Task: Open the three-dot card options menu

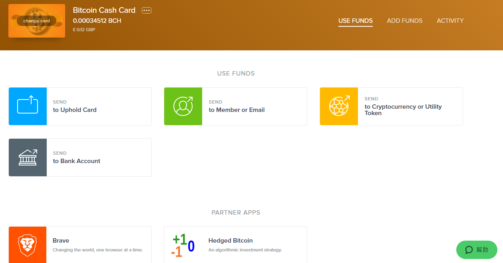Action: (x=147, y=10)
